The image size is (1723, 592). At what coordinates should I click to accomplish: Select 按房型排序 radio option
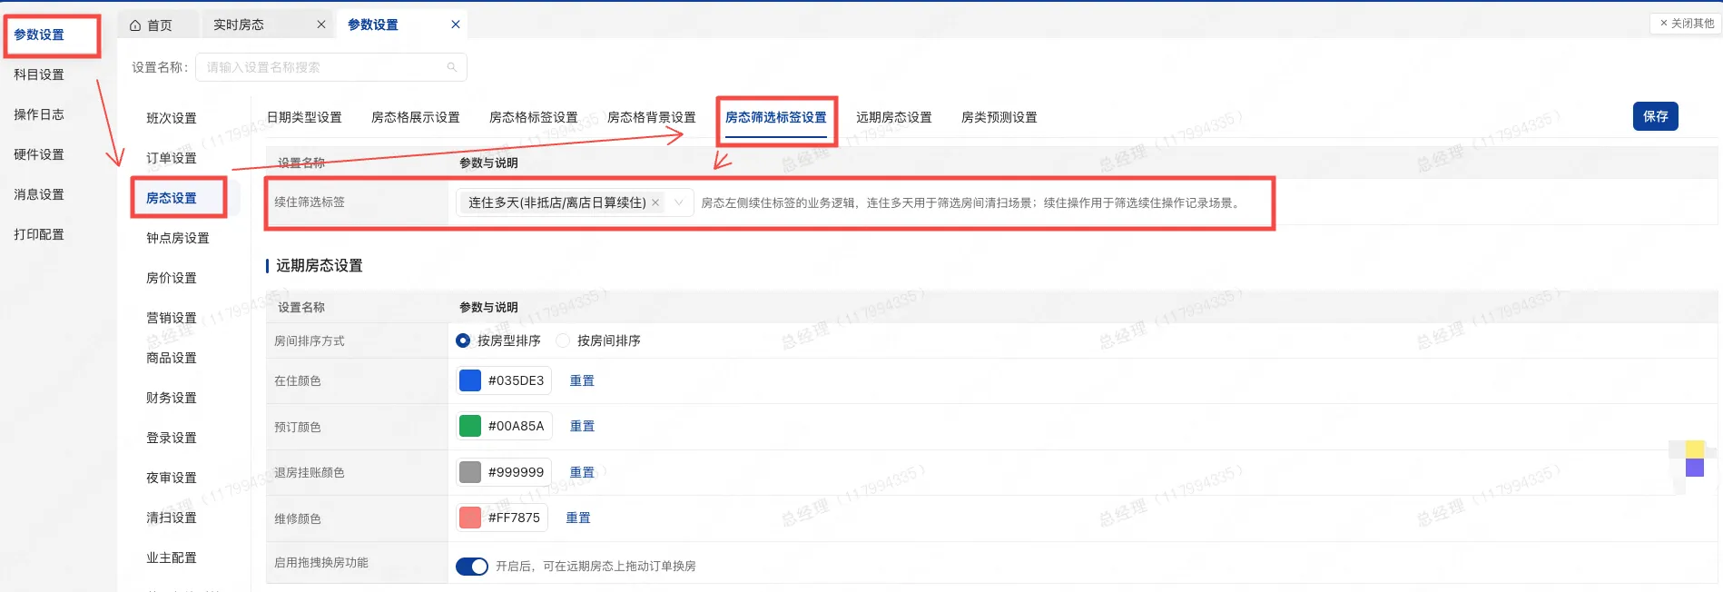tap(463, 340)
